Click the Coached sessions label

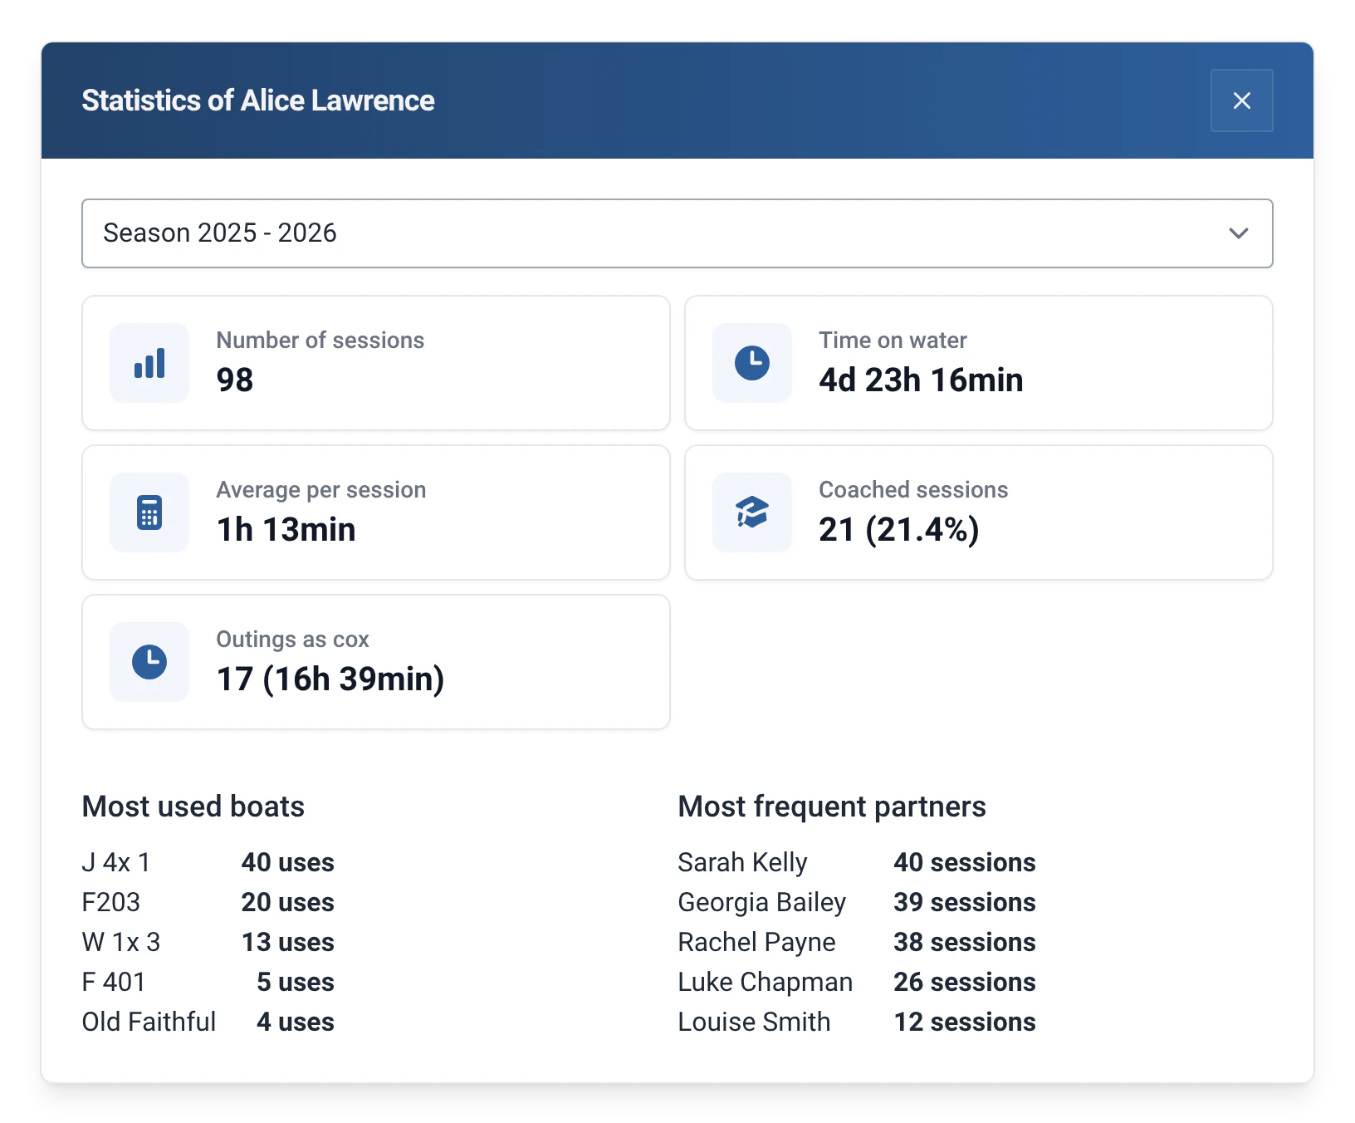[913, 490]
